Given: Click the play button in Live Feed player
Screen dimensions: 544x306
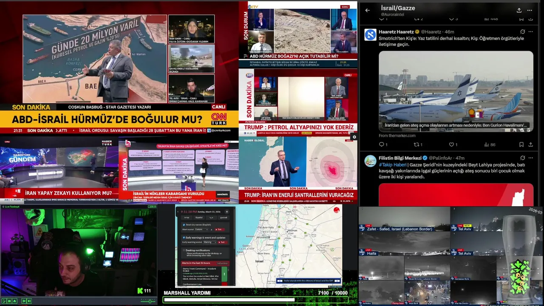Looking at the screenshot, I should click(4, 301).
